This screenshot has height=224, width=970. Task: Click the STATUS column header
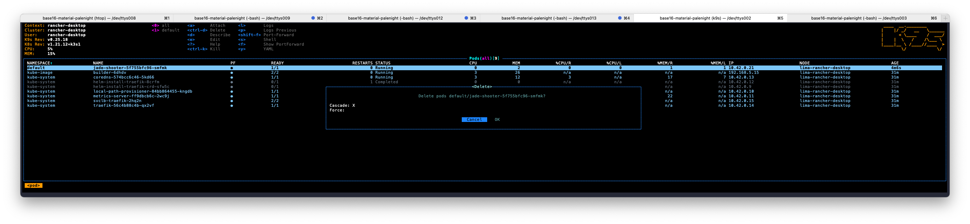pos(383,63)
